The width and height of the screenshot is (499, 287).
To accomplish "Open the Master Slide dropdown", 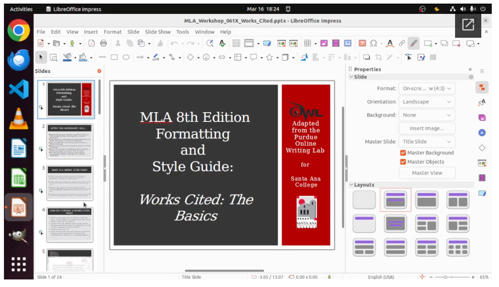I will tap(427, 142).
